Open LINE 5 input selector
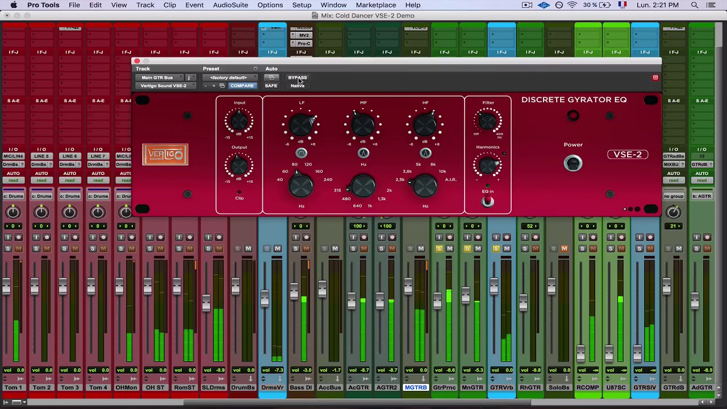This screenshot has height=409, width=727. (x=41, y=156)
